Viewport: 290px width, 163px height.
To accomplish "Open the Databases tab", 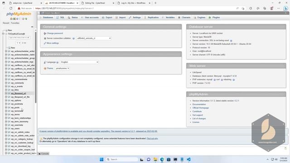I will pos(46,17).
